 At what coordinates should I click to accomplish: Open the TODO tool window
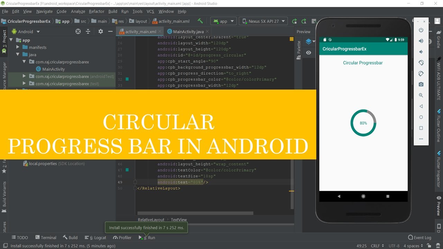pos(20,238)
